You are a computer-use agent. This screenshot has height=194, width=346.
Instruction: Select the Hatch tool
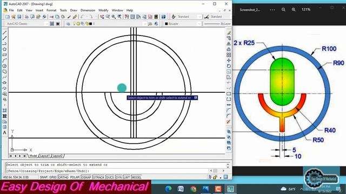4,110
